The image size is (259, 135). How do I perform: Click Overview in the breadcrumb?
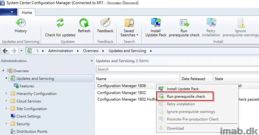coord(91,51)
